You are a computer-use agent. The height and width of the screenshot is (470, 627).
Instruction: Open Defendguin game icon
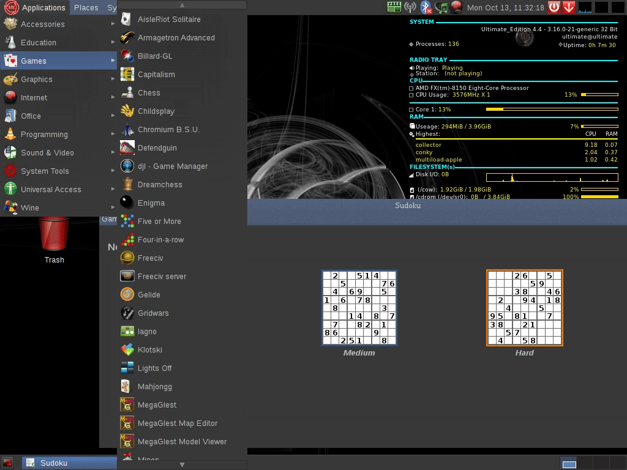(x=127, y=148)
